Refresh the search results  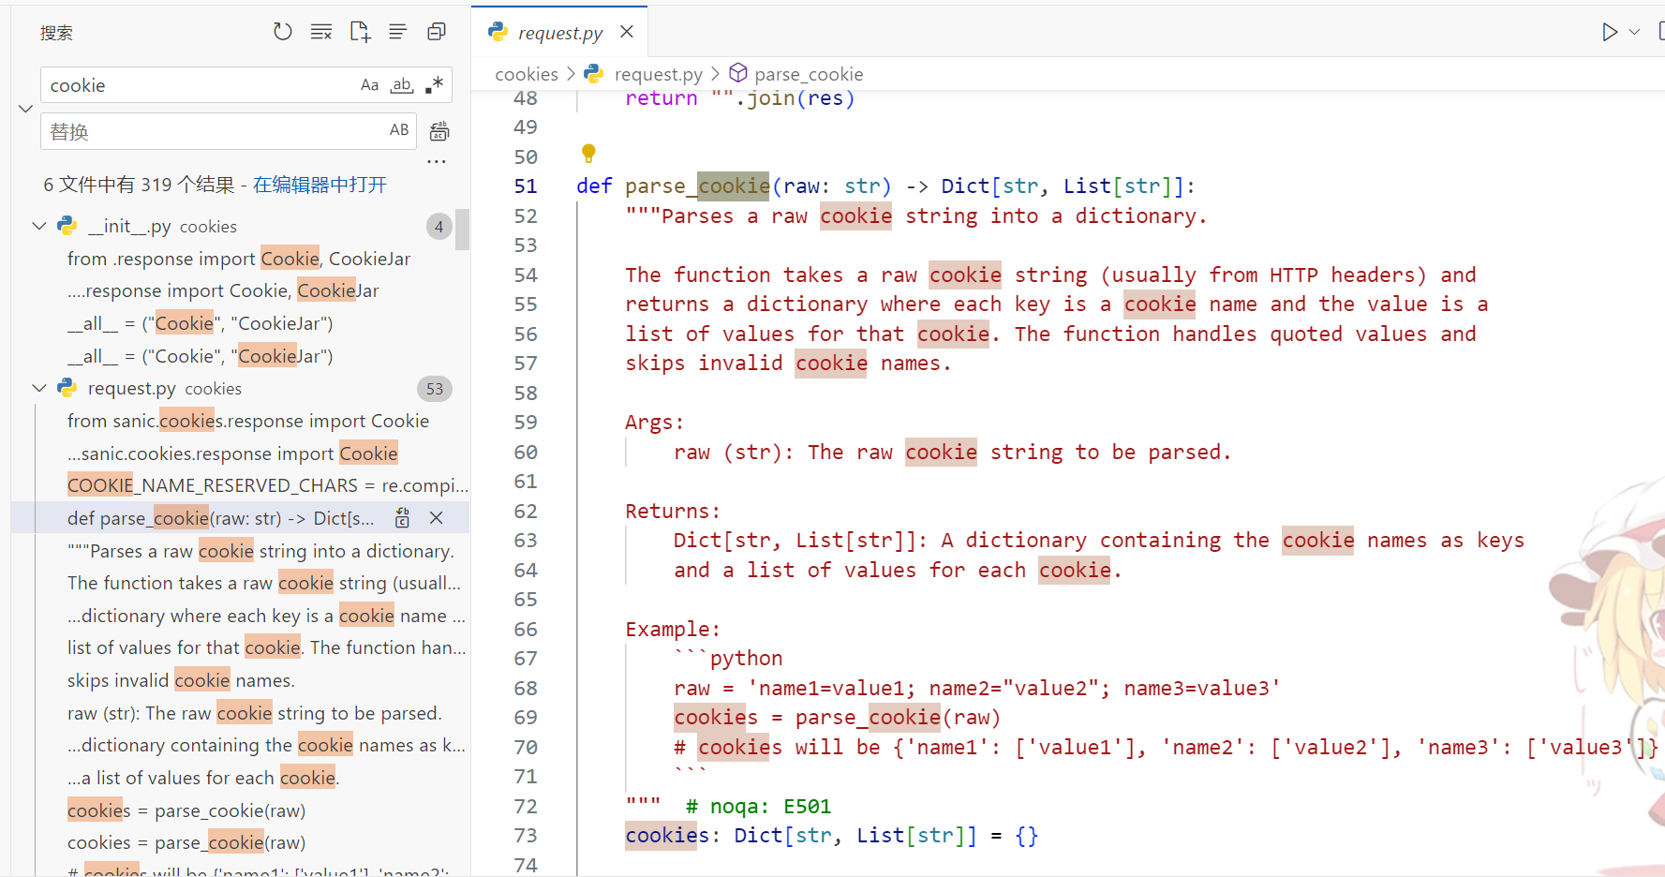282,32
